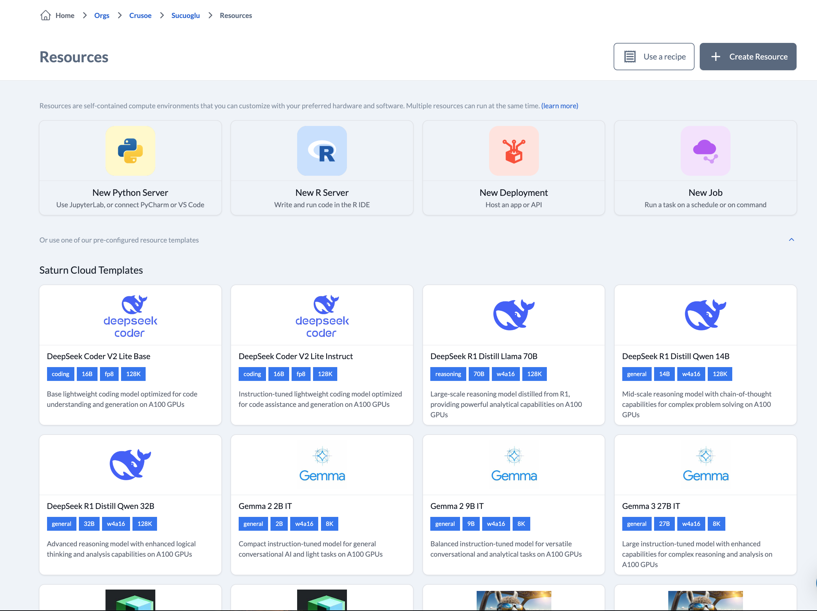
Task: Click the purple cloud New Job icon
Action: (x=705, y=151)
